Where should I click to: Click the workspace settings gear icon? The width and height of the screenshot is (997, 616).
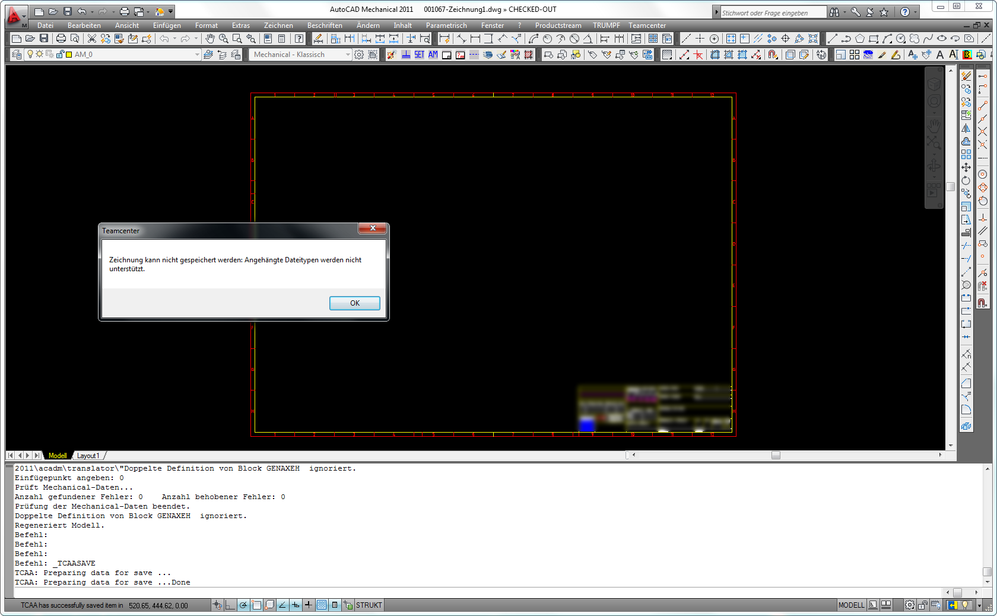coord(359,55)
